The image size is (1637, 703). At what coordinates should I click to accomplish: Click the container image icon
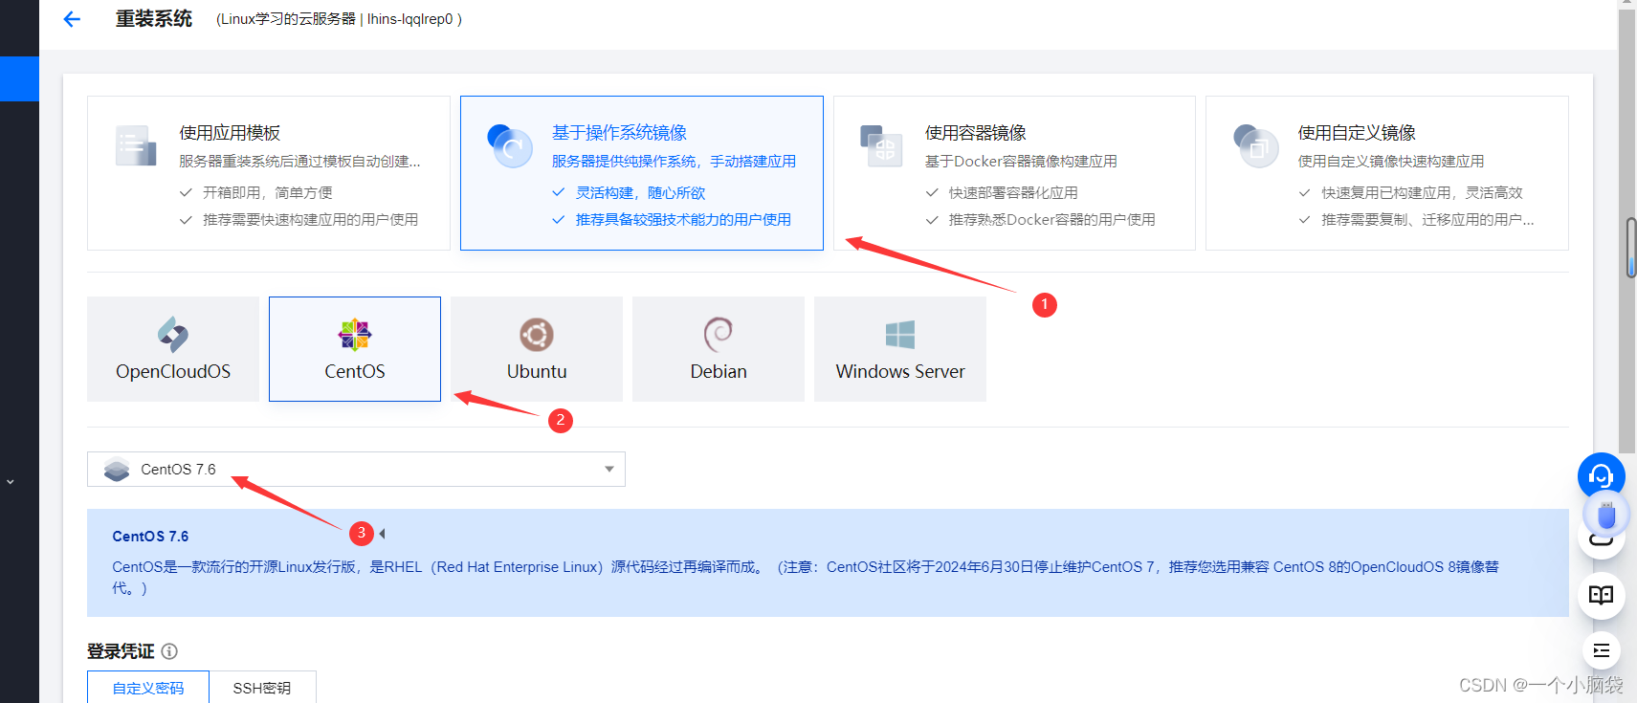881,146
